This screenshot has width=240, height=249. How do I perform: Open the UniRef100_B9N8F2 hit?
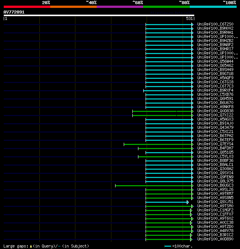pyautogui.click(x=215, y=45)
